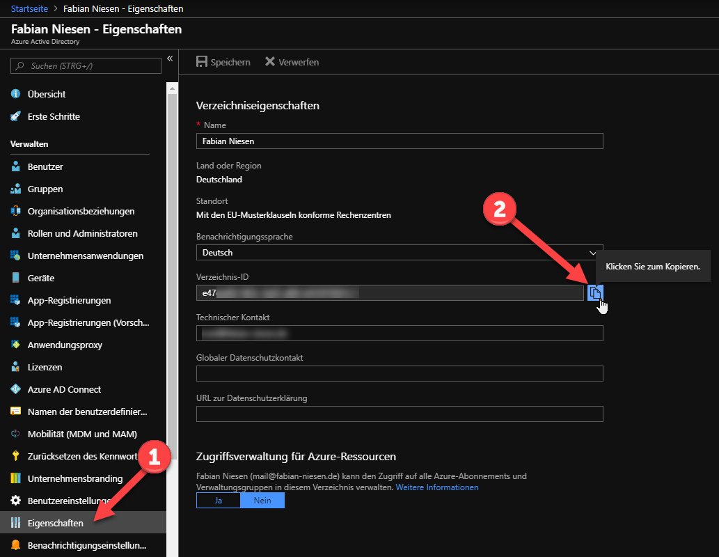The height and width of the screenshot is (557, 719).
Task: Collapse the sidebar with double chevron
Action: 170,58
